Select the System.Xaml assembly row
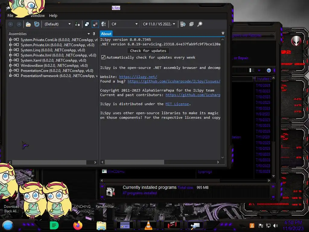Screen dimensions: 309x232 click(53, 60)
